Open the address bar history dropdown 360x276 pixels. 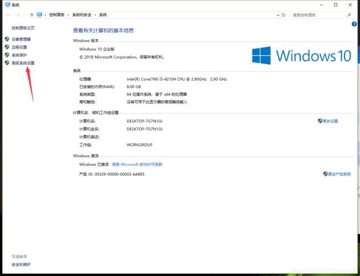tap(278, 15)
